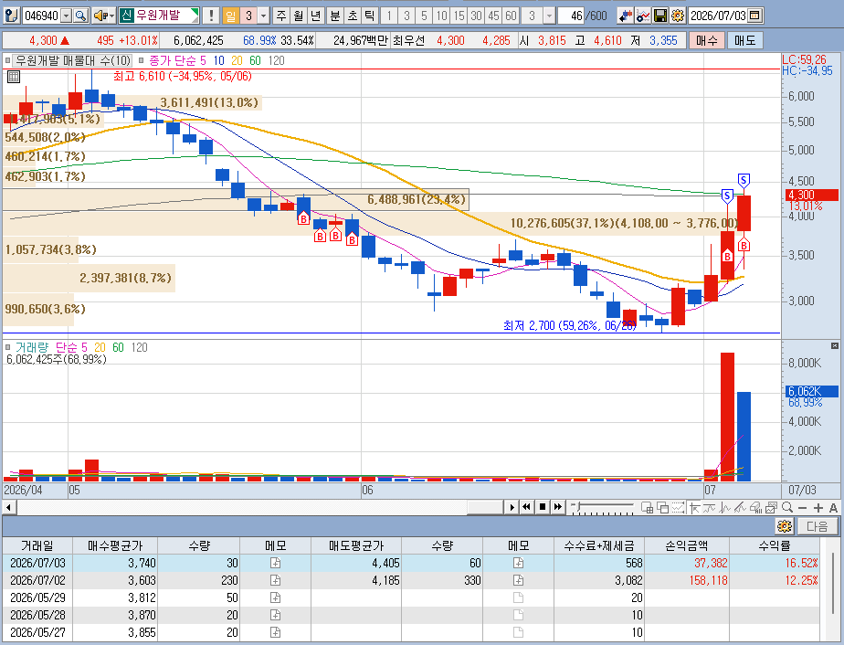Click the 매수 buy button
The image size is (844, 645).
click(x=706, y=40)
